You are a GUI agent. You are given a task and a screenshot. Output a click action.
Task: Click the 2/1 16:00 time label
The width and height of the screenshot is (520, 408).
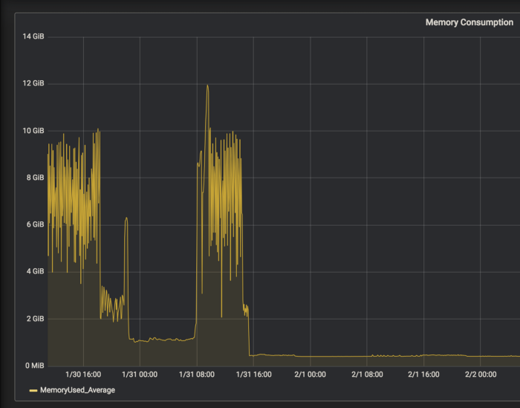coord(423,375)
